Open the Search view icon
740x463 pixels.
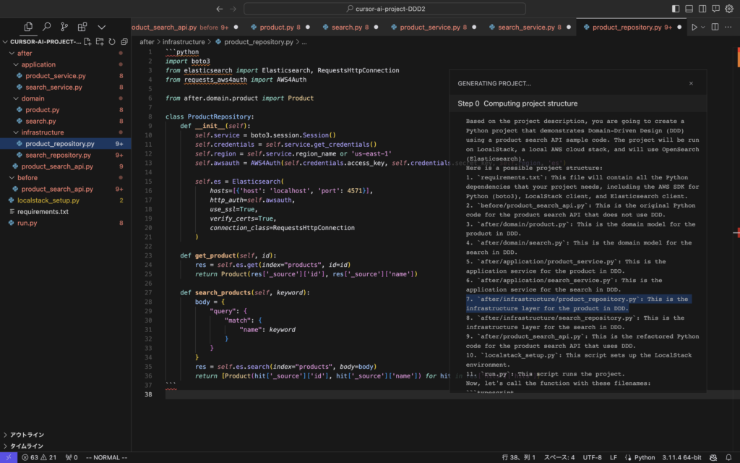click(46, 27)
